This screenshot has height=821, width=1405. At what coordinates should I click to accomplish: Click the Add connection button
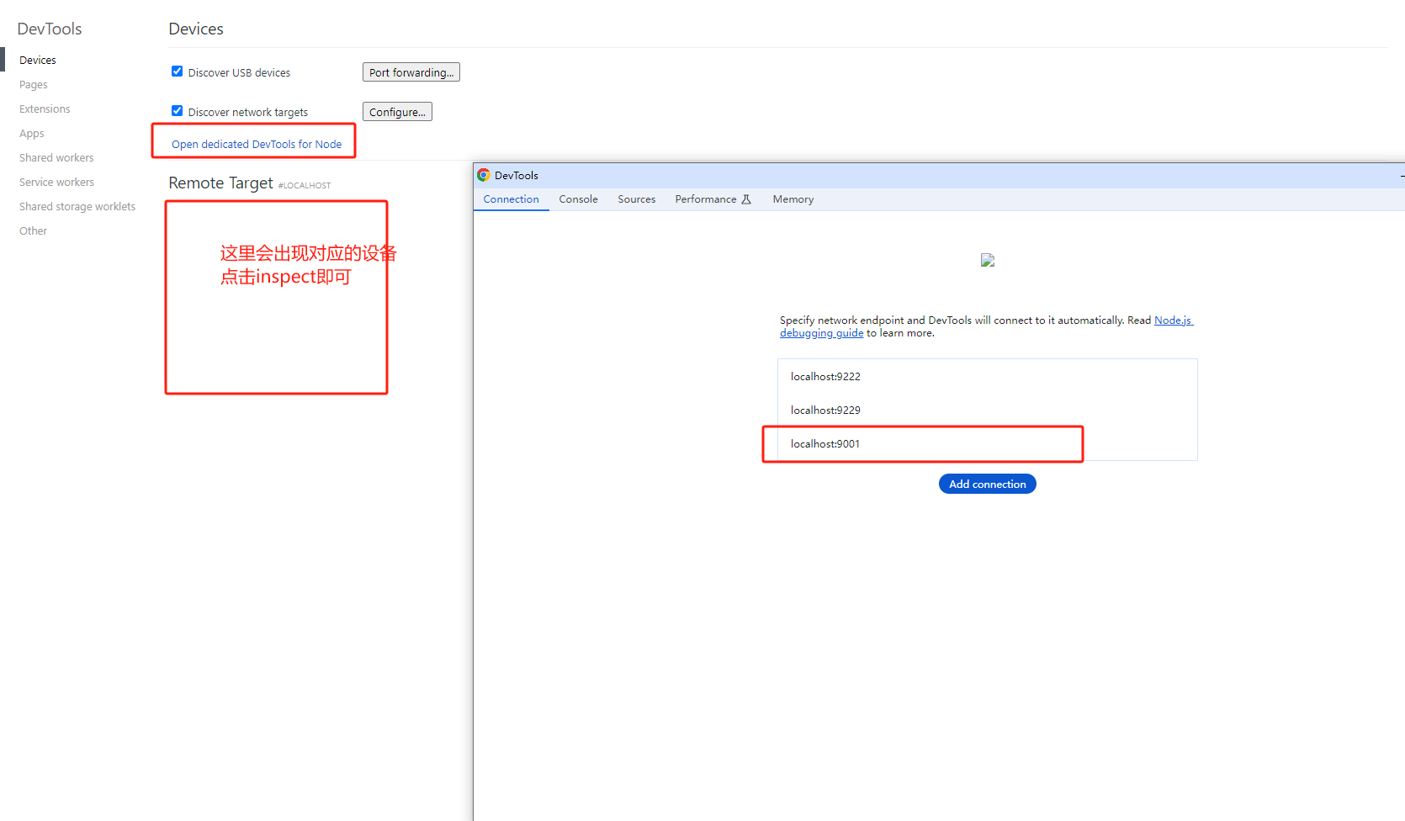tap(987, 484)
